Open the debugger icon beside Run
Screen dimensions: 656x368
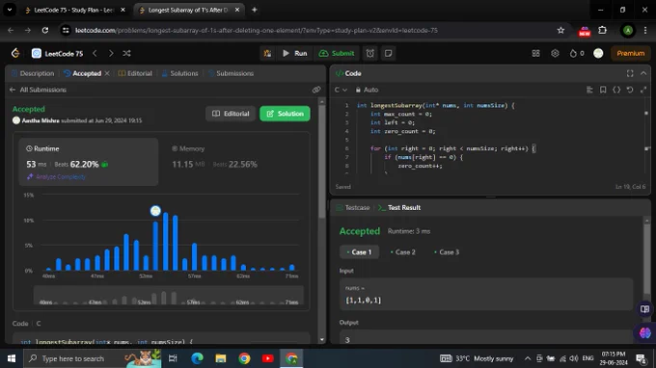[x=267, y=53]
